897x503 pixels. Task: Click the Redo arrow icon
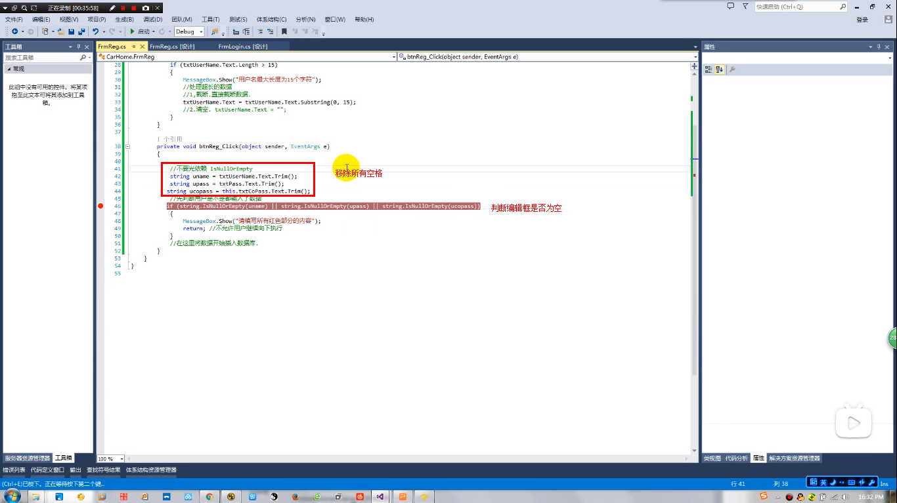pyautogui.click(x=112, y=31)
